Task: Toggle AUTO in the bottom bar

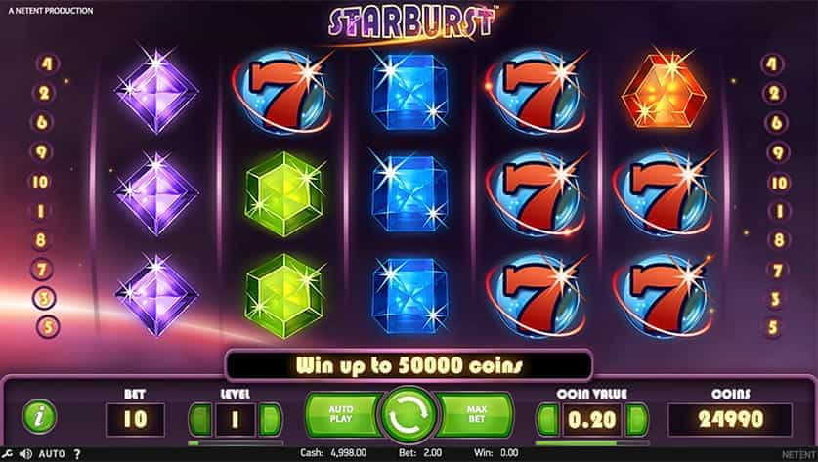Action: [x=52, y=453]
